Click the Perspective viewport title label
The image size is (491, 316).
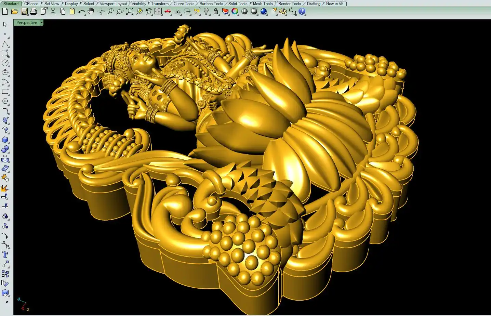tap(27, 23)
